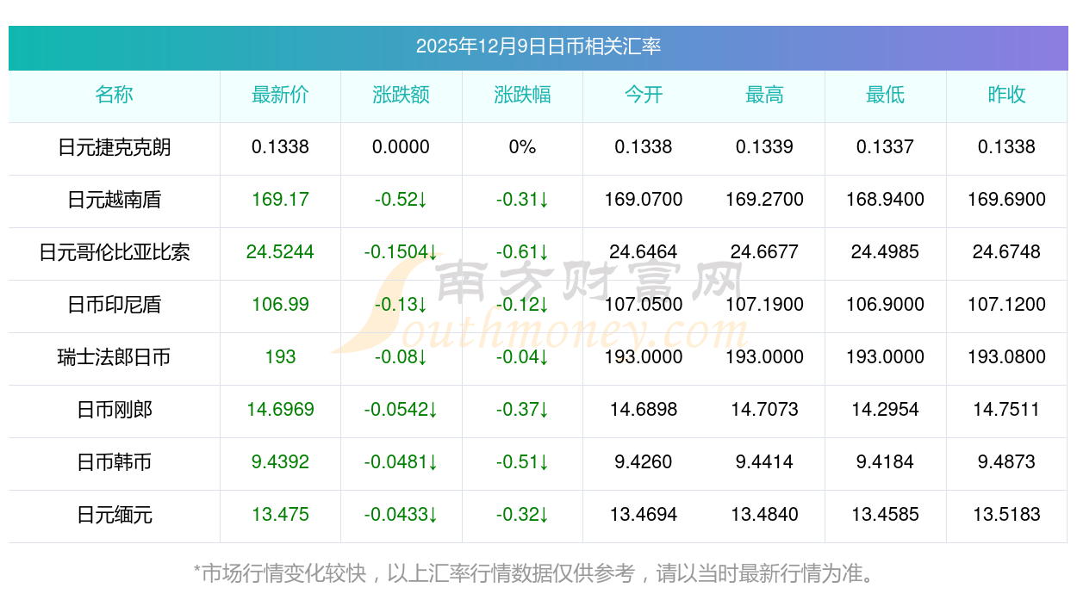The width and height of the screenshot is (1077, 600).
Task: Click previous close 13.5183
Action: (x=1006, y=515)
